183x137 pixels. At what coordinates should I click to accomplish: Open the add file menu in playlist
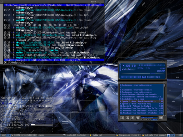122,118
